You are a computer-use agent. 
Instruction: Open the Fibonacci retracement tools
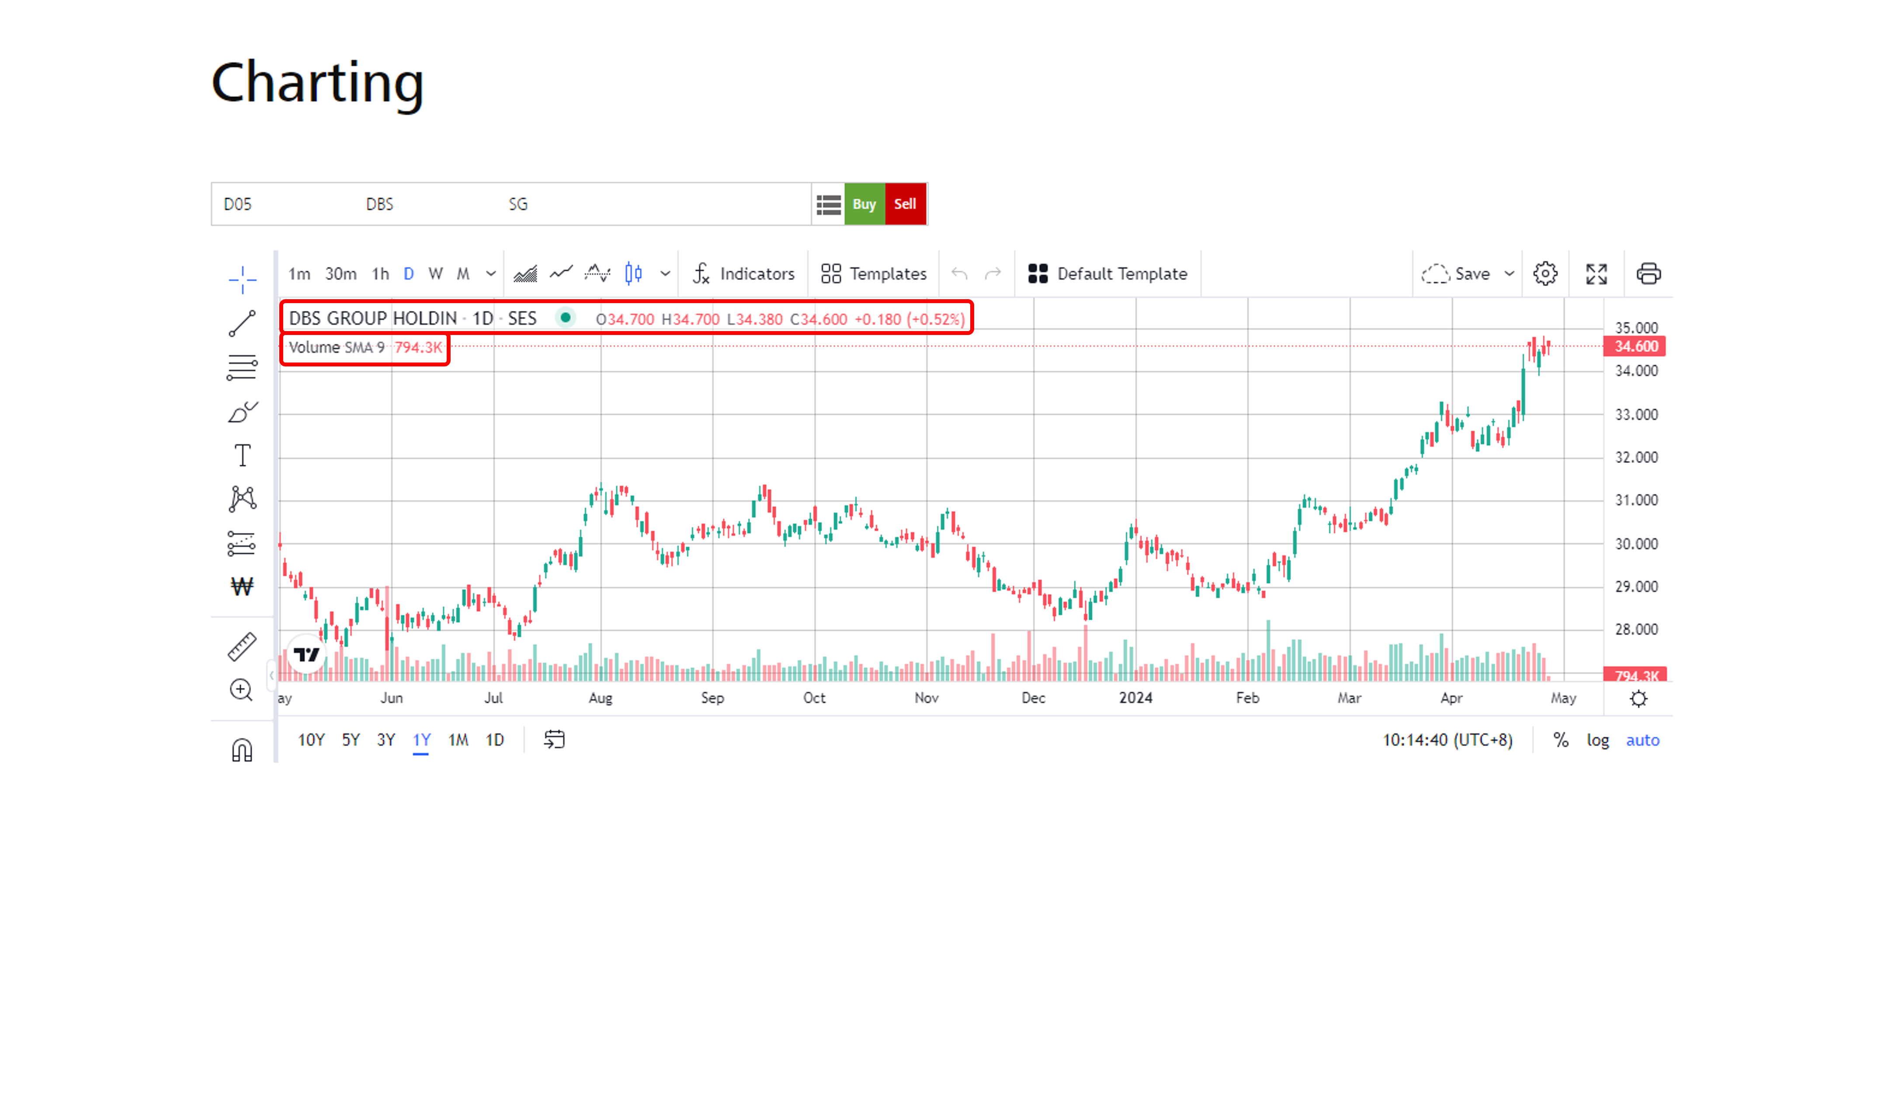coord(242,367)
